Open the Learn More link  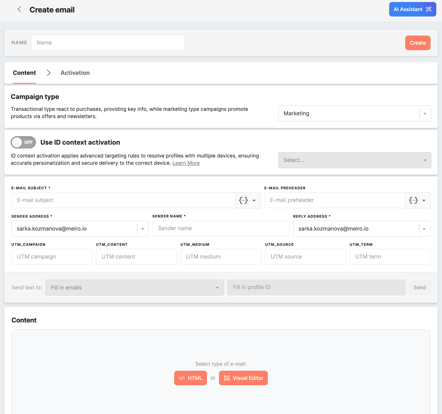coord(186,163)
